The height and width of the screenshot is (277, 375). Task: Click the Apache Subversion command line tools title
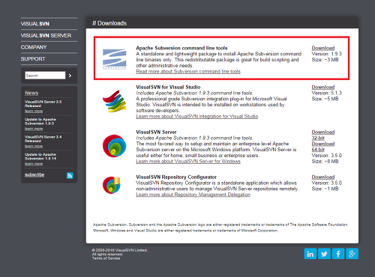[181, 48]
